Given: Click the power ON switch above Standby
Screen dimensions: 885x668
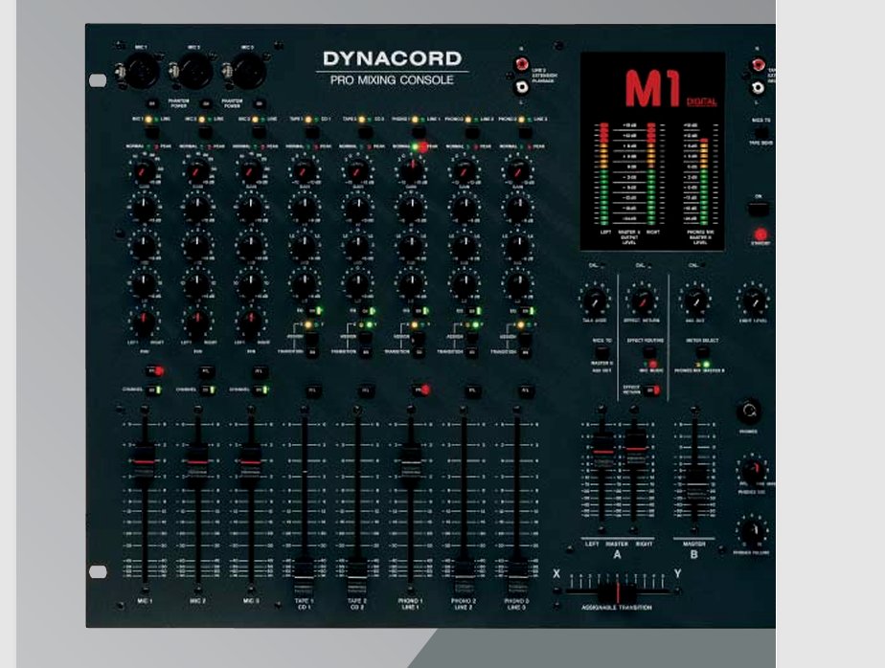Looking at the screenshot, I should point(759,210).
